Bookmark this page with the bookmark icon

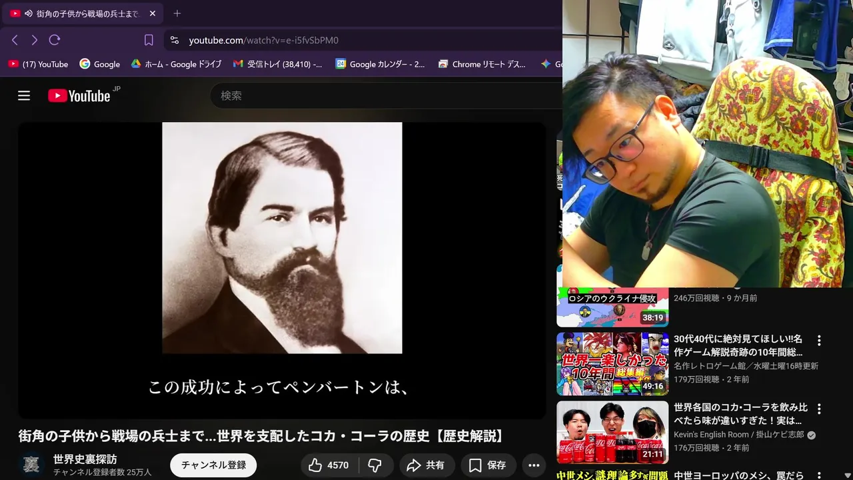[x=149, y=40]
